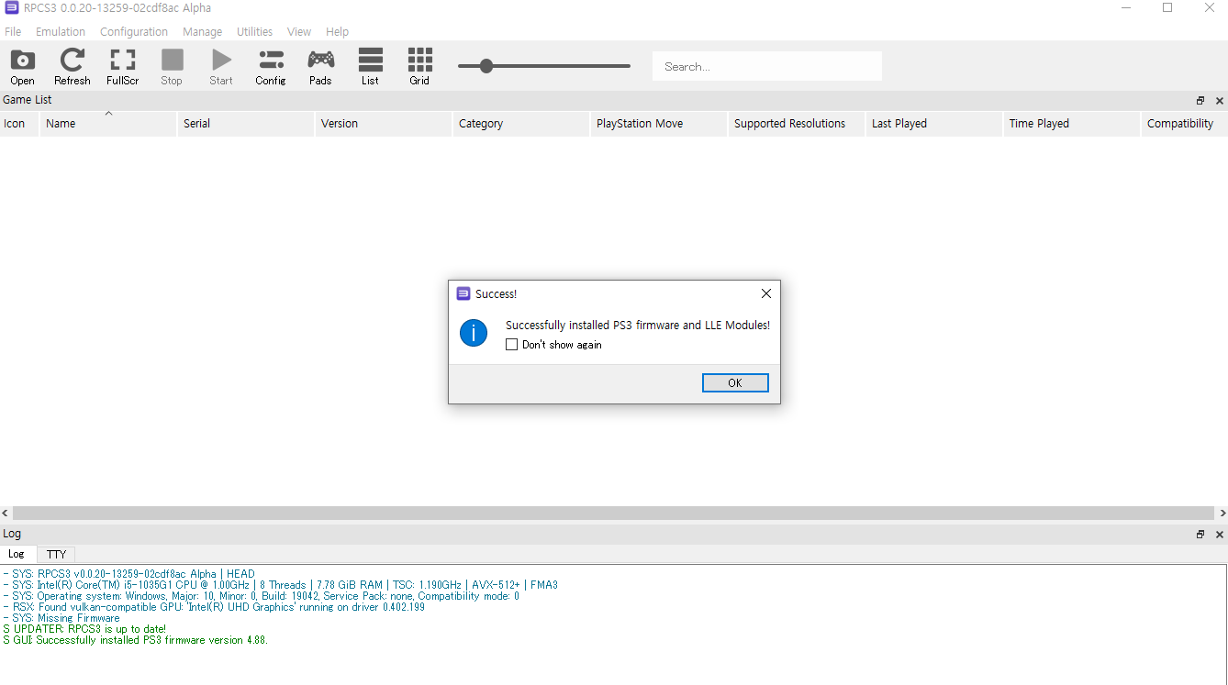Maximize the RPCS3 window
This screenshot has width=1228, height=685.
(x=1167, y=8)
